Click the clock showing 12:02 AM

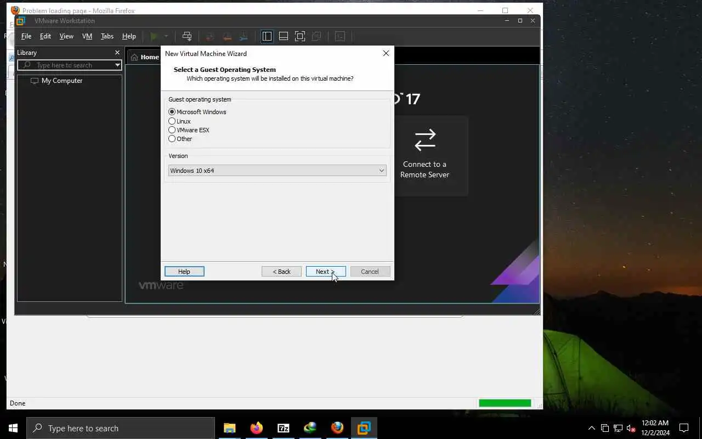point(655,423)
